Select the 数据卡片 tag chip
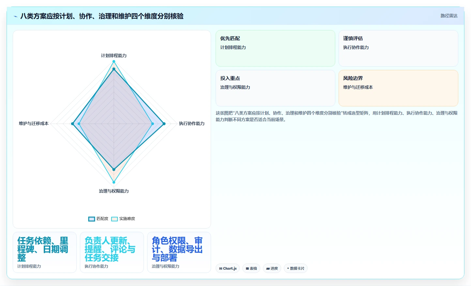The width and height of the screenshot is (471, 286). 296,268
